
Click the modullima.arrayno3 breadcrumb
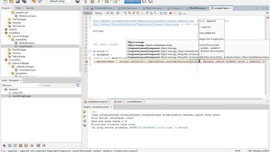pyautogui.click(x=98, y=102)
